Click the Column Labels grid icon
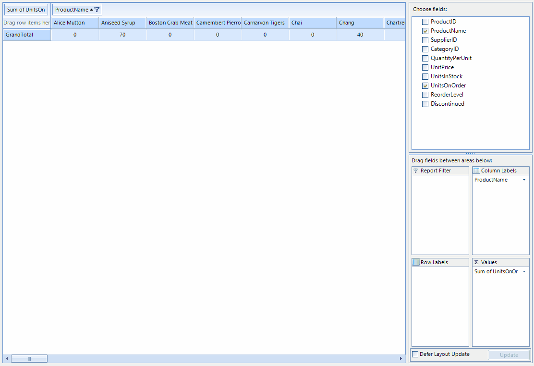This screenshot has height=366, width=534. coord(476,171)
